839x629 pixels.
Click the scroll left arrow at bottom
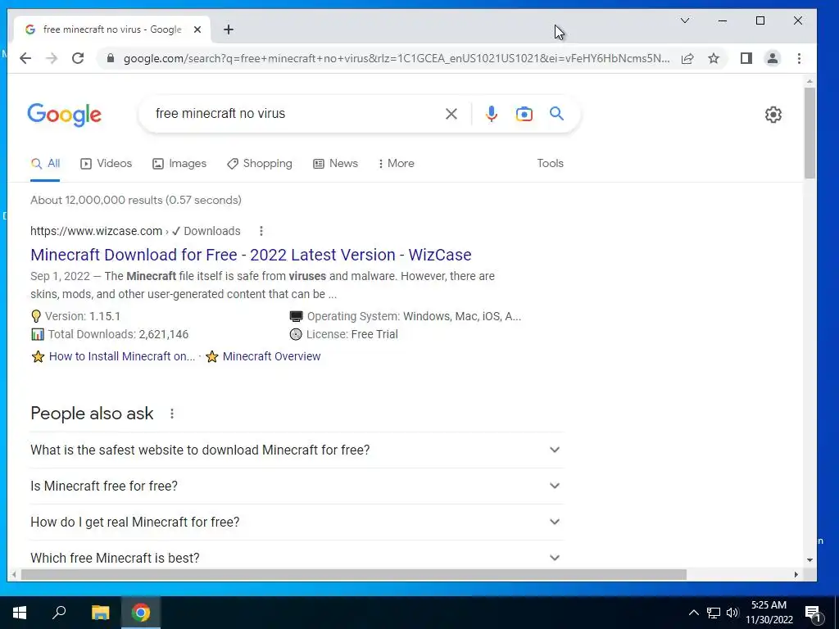14,575
